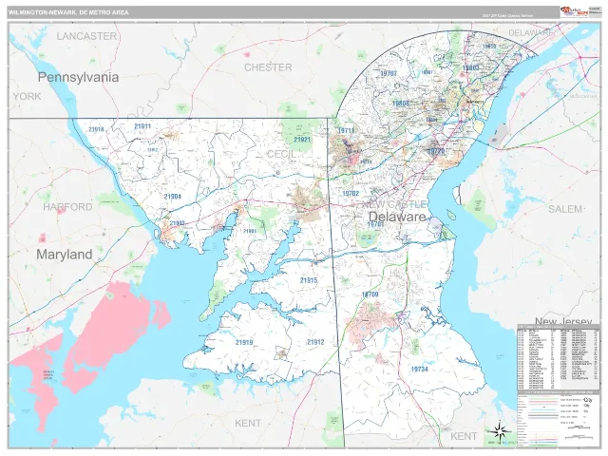Select the Delaware state label under NEW CASTLE
The image size is (608, 456).
(397, 217)
